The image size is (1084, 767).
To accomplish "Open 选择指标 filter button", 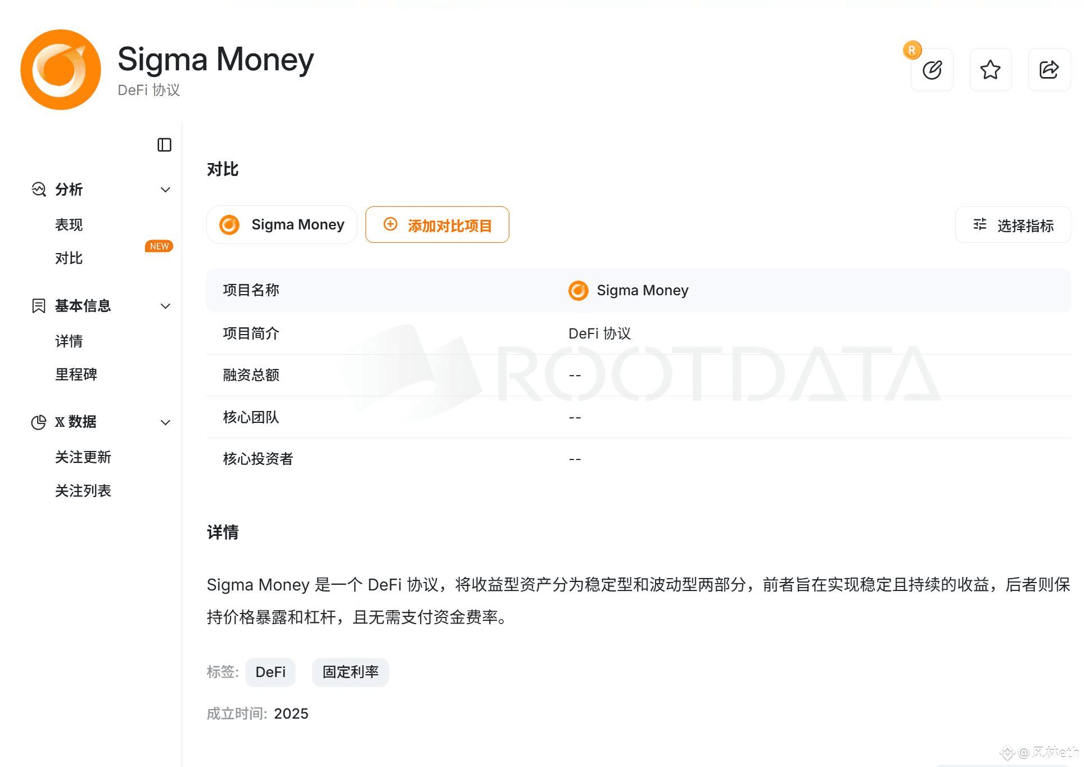I will tap(1013, 225).
